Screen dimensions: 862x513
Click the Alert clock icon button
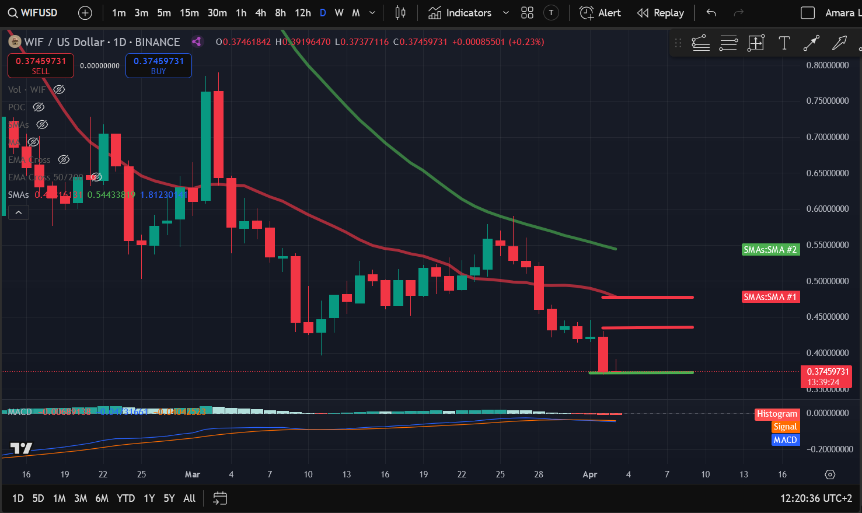(600, 13)
